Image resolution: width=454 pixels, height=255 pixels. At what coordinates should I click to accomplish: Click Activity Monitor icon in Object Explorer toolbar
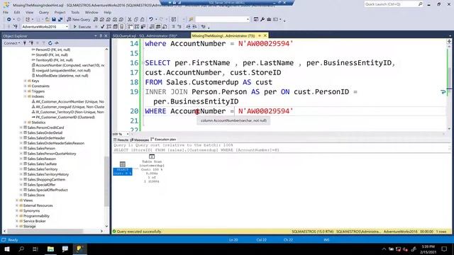pos(57,43)
